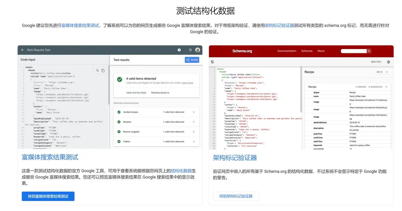Viewport: 402px width, 211px height.
Task: Click the 转到架构标记验证器 outlined button
Action: tap(236, 196)
